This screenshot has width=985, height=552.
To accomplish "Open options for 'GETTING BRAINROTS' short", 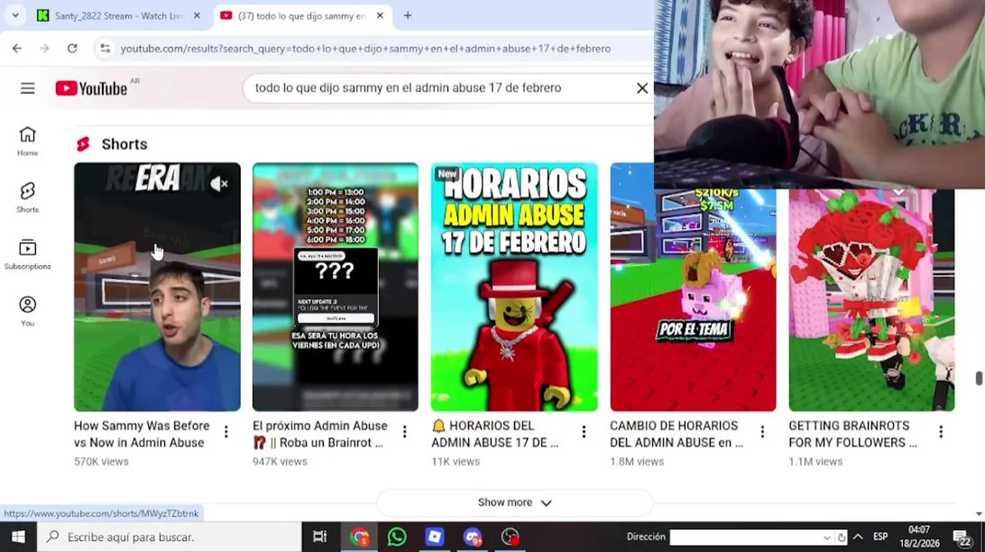I will (941, 432).
